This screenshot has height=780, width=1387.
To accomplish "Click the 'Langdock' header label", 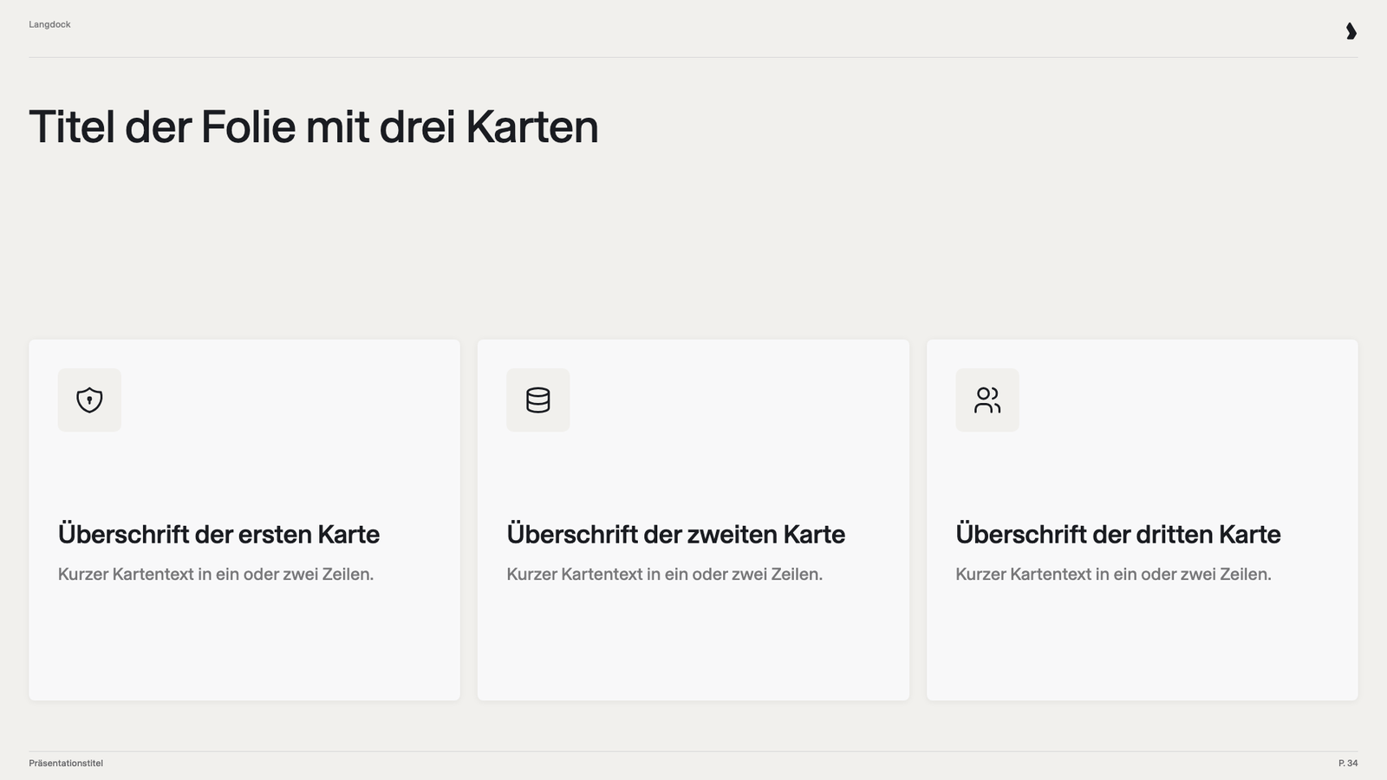I will pos(49,24).
